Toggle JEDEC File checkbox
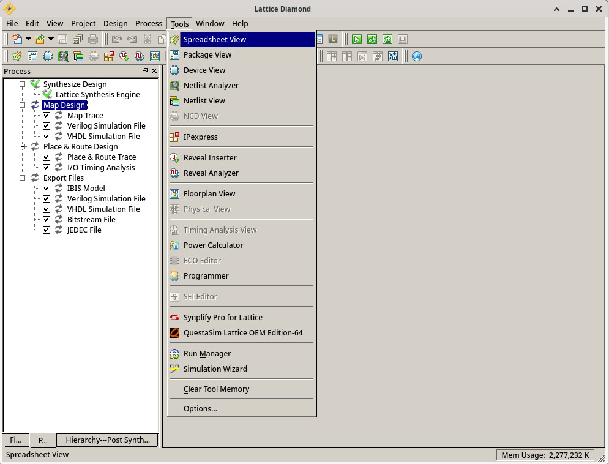 point(47,230)
